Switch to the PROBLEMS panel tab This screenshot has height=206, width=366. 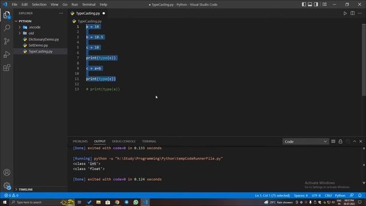click(80, 141)
